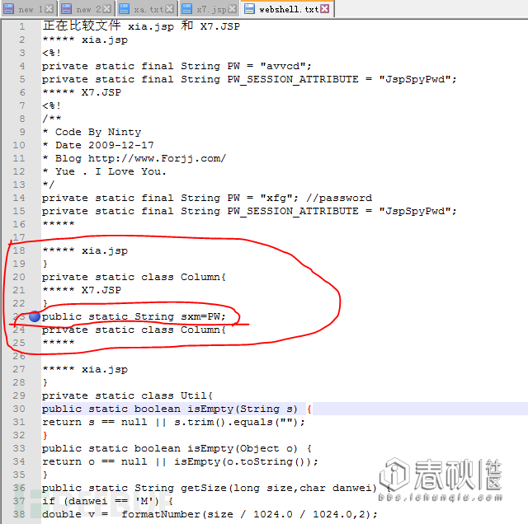Image resolution: width=528 pixels, height=524 pixels.
Task: Click the PW_SESSION_ATTRIBUTE line 15
Action: click(249, 211)
